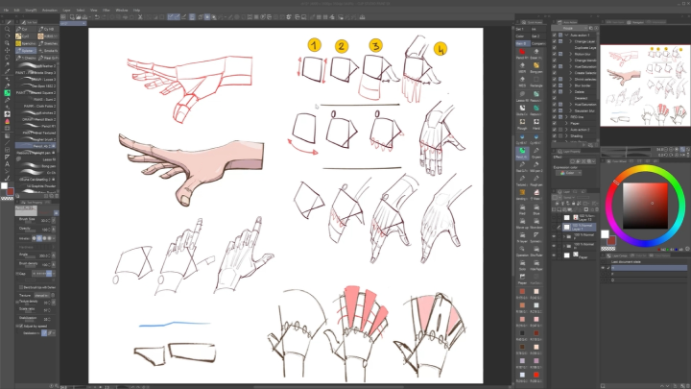Select the Pencil R1 brush in list
691x389 pixels.
pyautogui.click(x=36, y=126)
